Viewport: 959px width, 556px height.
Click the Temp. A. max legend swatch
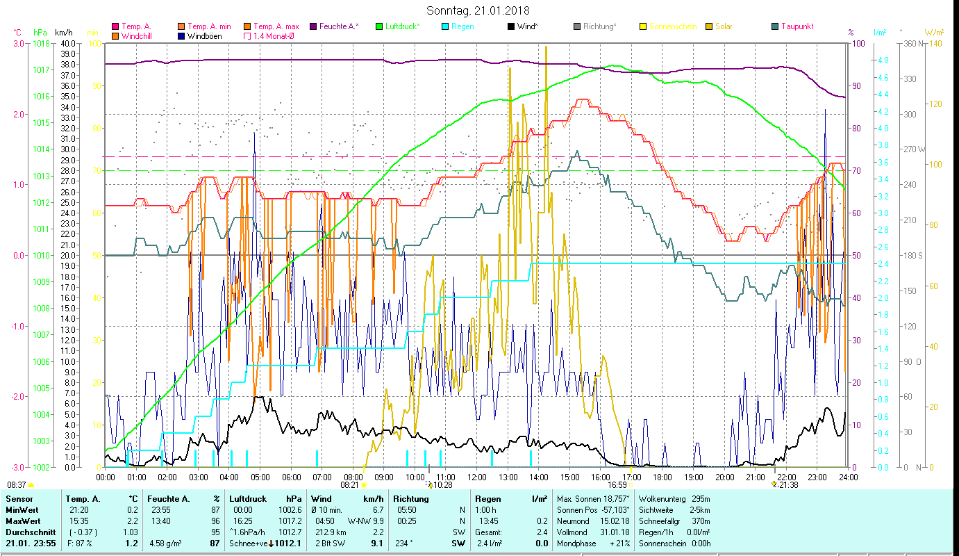pyautogui.click(x=247, y=27)
